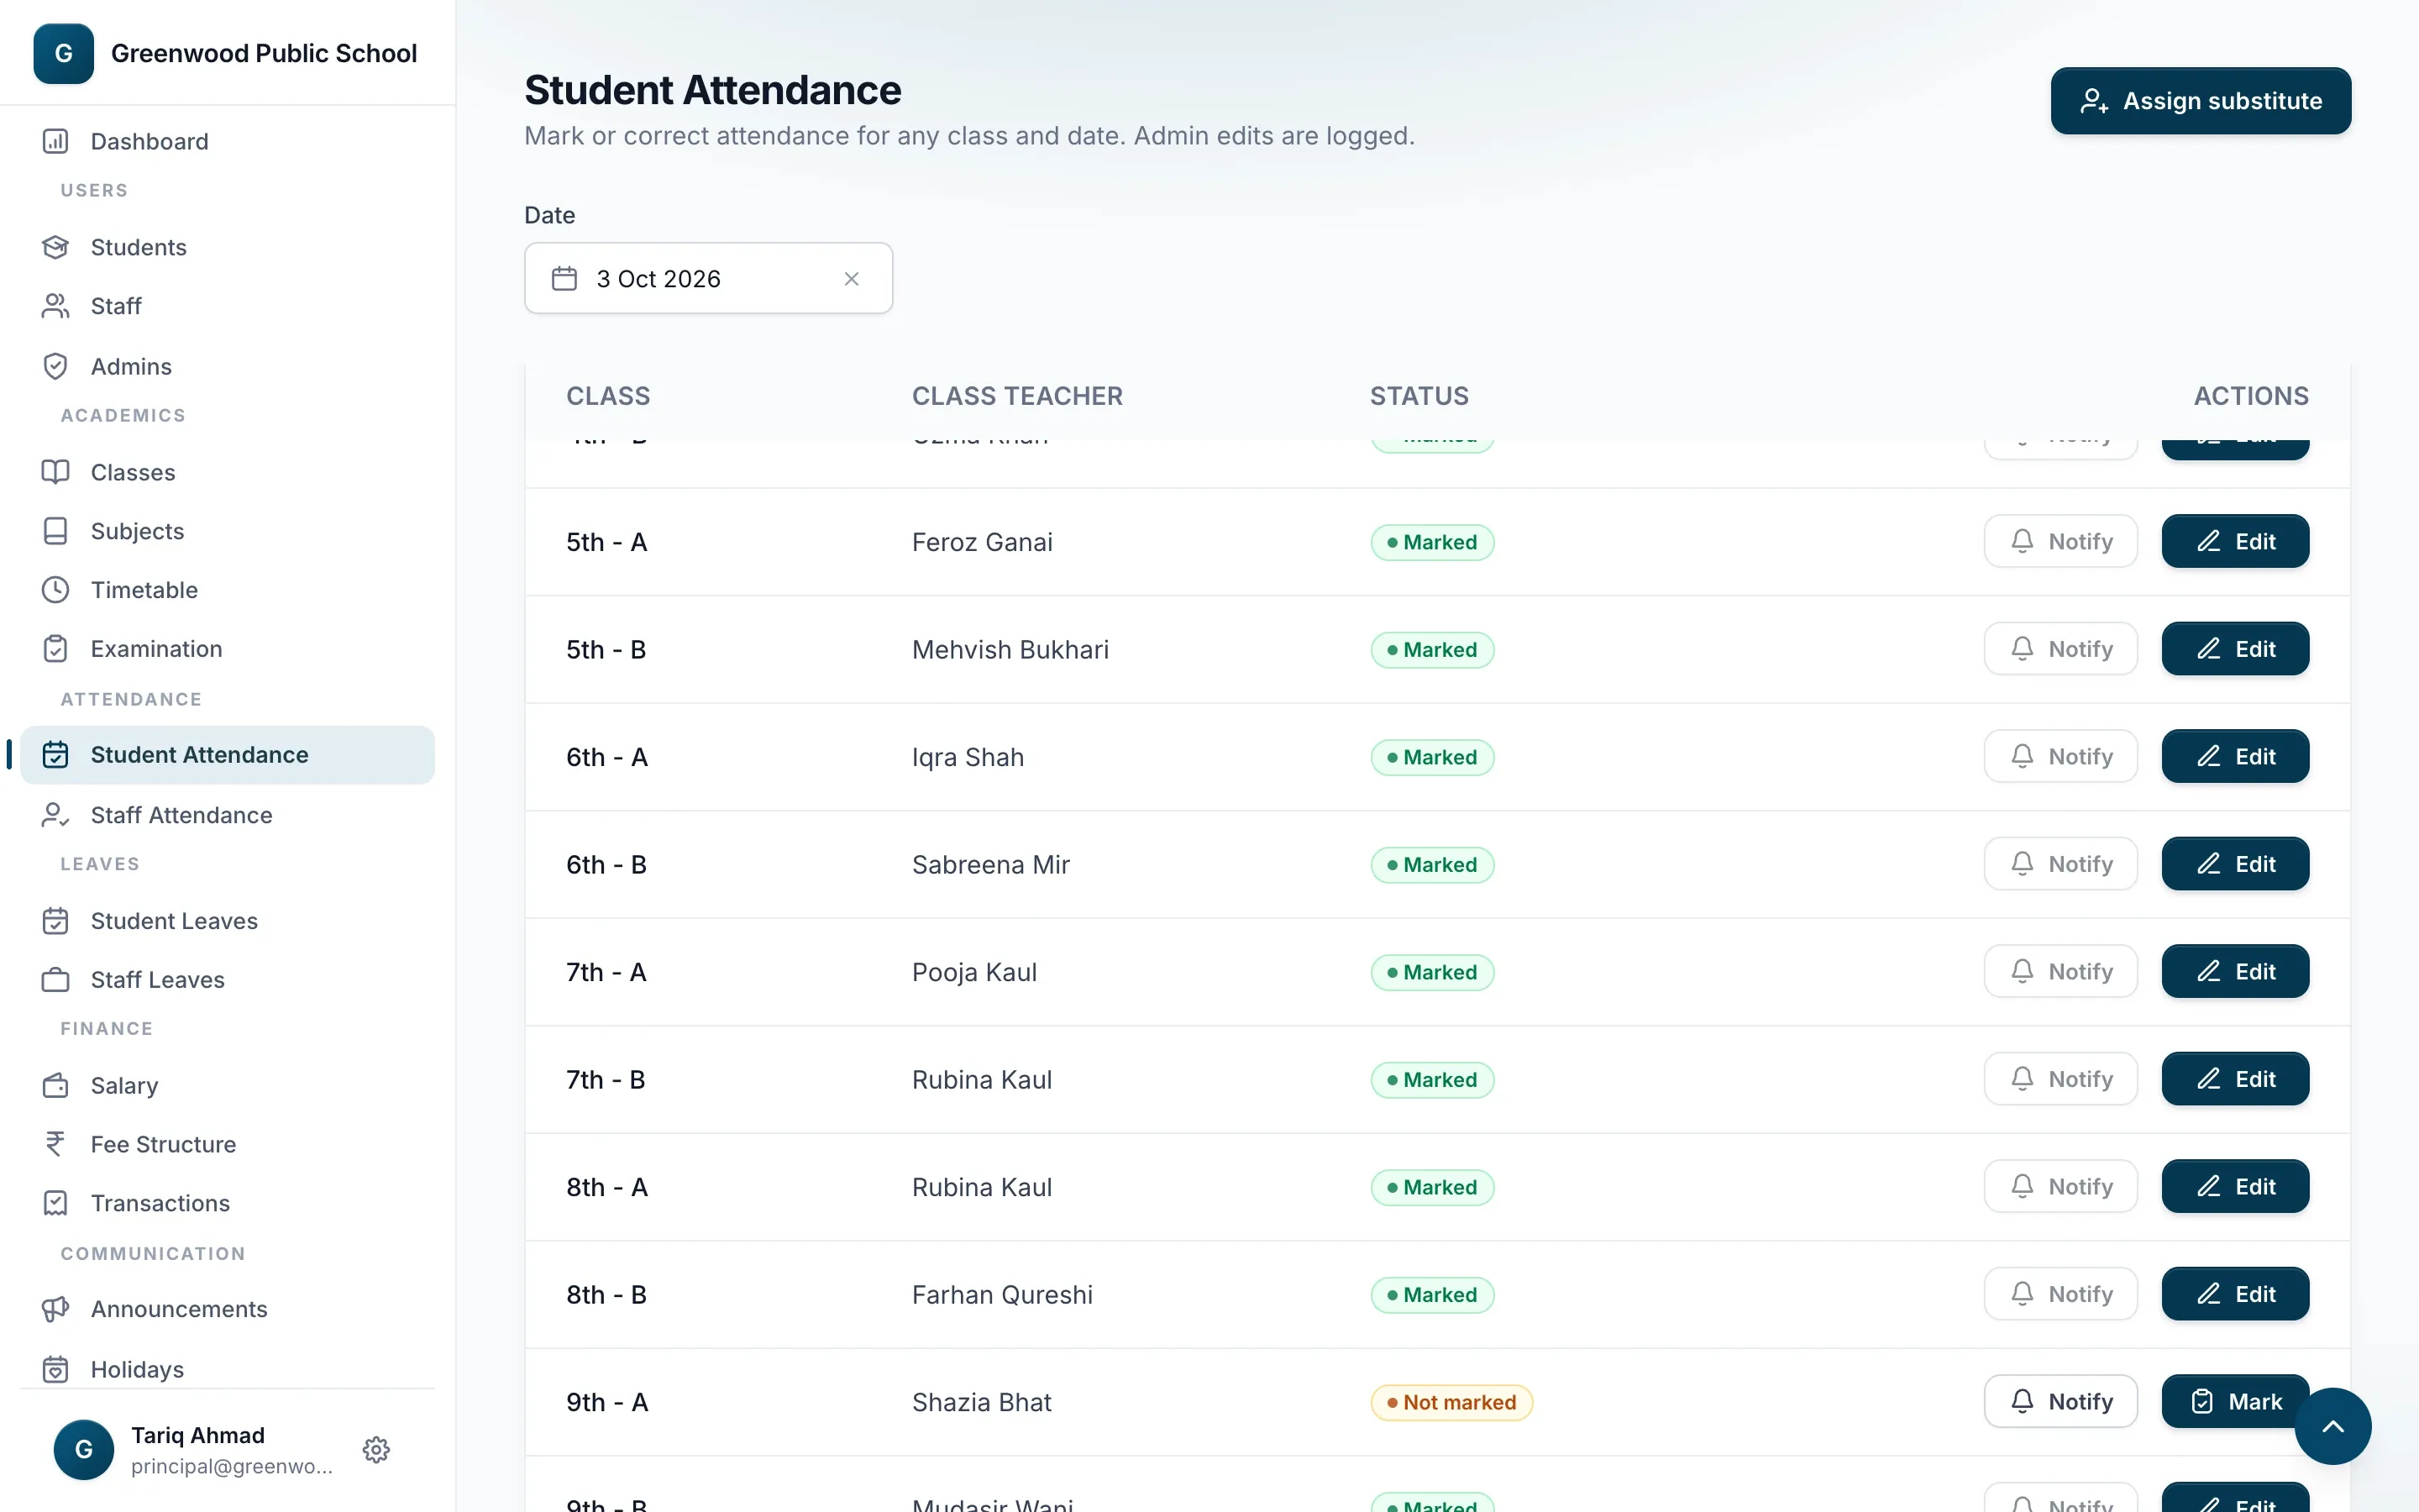Click the principal@greenwo... email text

231,1466
